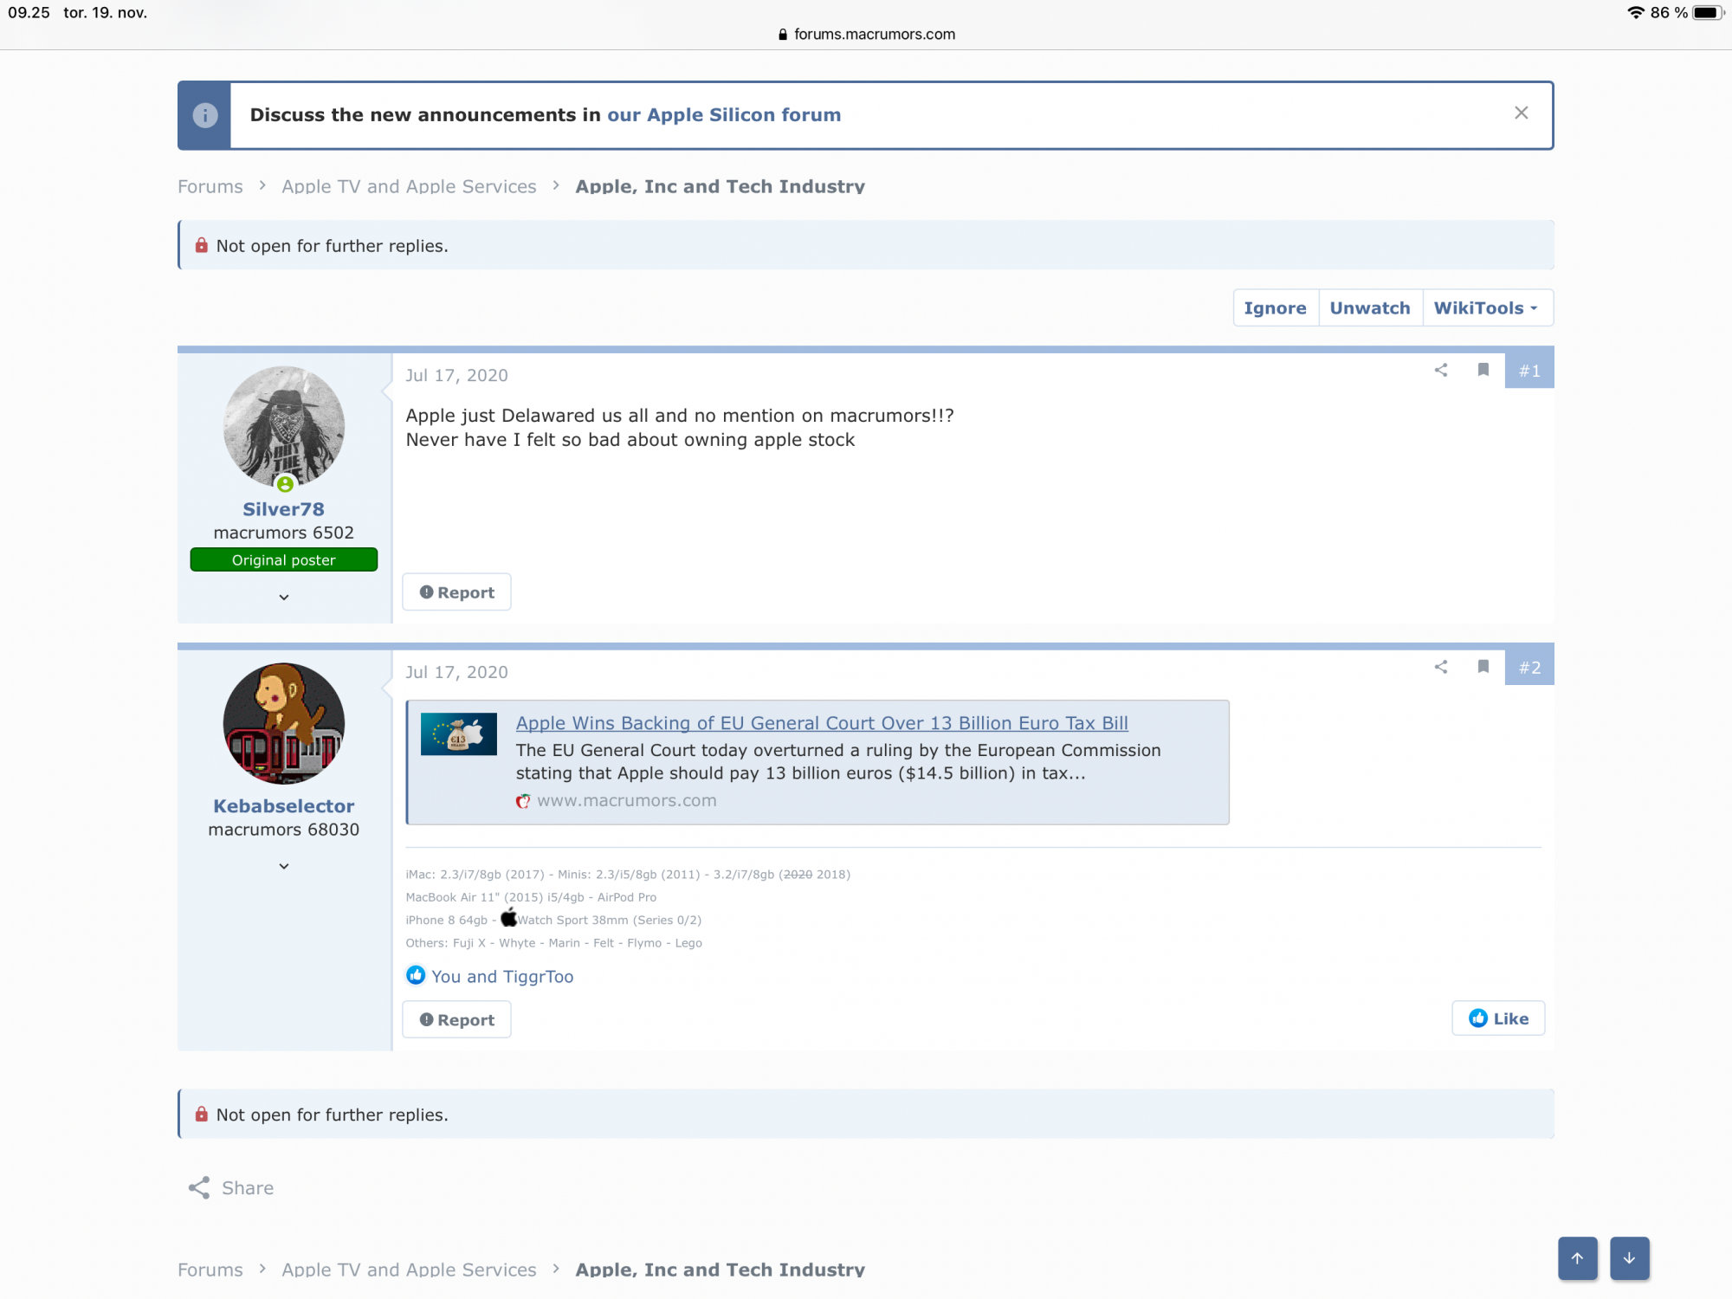The image size is (1732, 1299).
Task: View Silver78's avatar profile
Action: 284,427
